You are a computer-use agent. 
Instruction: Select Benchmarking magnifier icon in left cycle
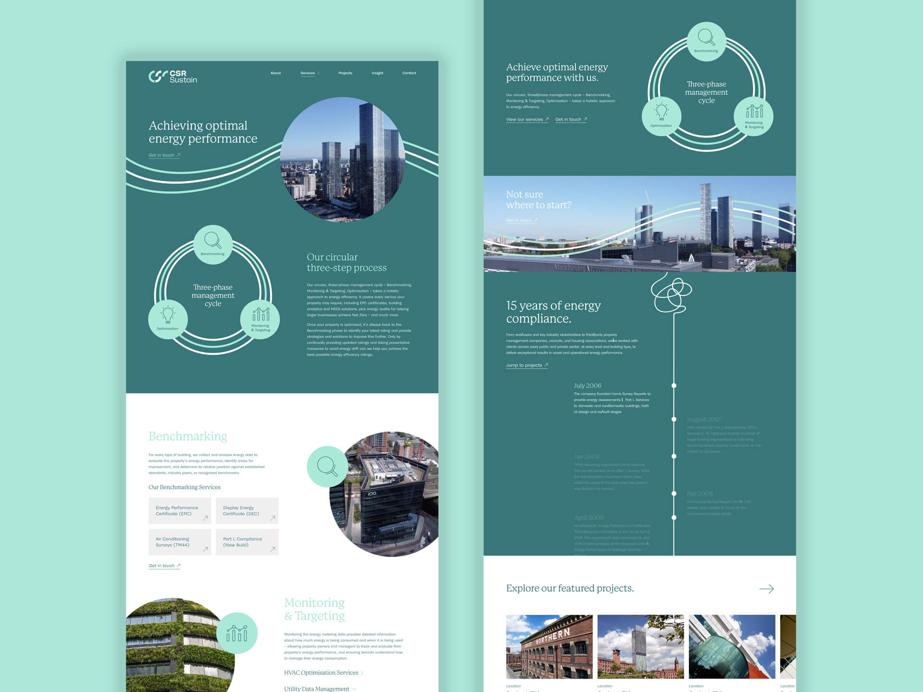pos(213,244)
